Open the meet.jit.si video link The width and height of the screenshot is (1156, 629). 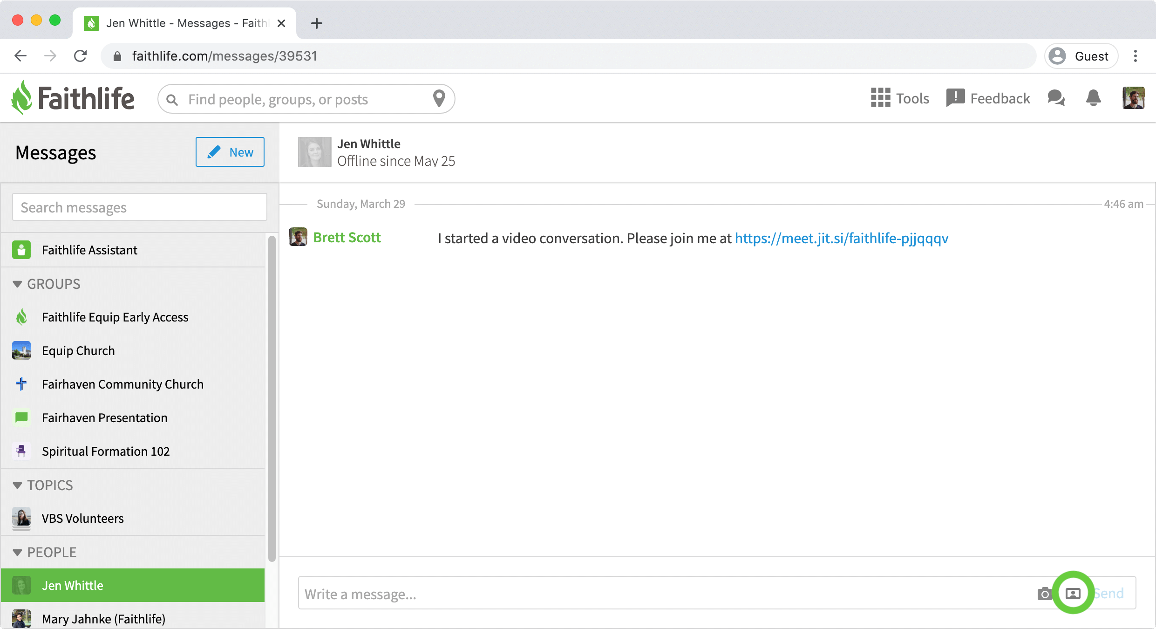pos(842,238)
